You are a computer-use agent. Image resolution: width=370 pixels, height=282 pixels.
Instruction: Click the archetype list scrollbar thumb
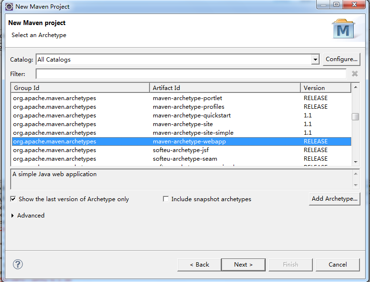pos(356,116)
